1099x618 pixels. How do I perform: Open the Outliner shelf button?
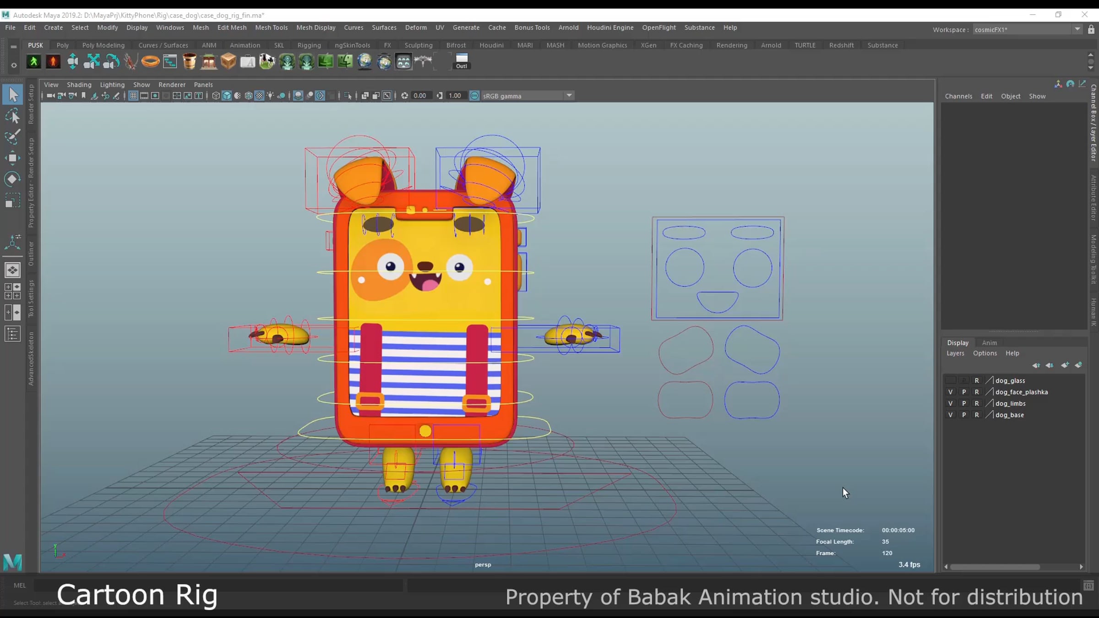pyautogui.click(x=462, y=61)
